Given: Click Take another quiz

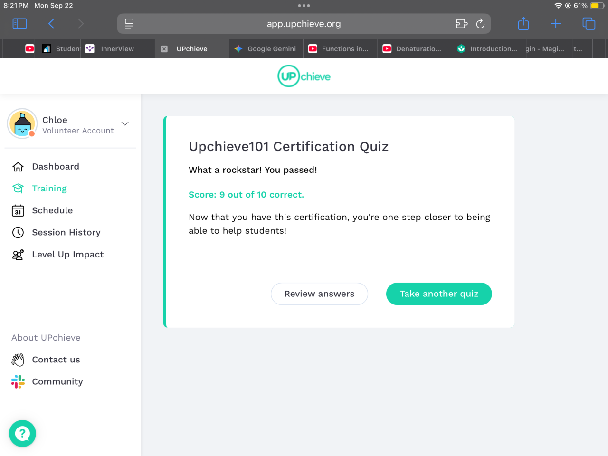Looking at the screenshot, I should (439, 294).
